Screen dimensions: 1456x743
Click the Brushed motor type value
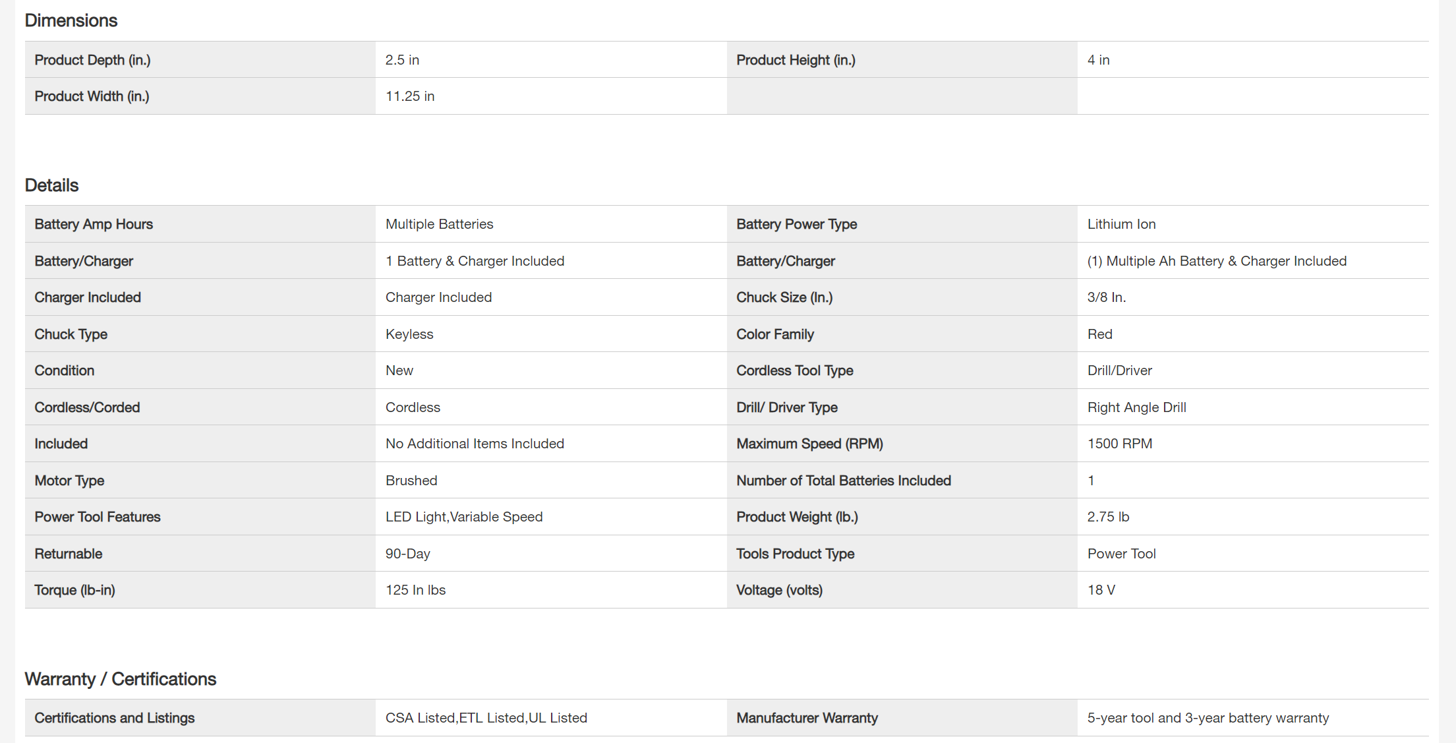(411, 481)
